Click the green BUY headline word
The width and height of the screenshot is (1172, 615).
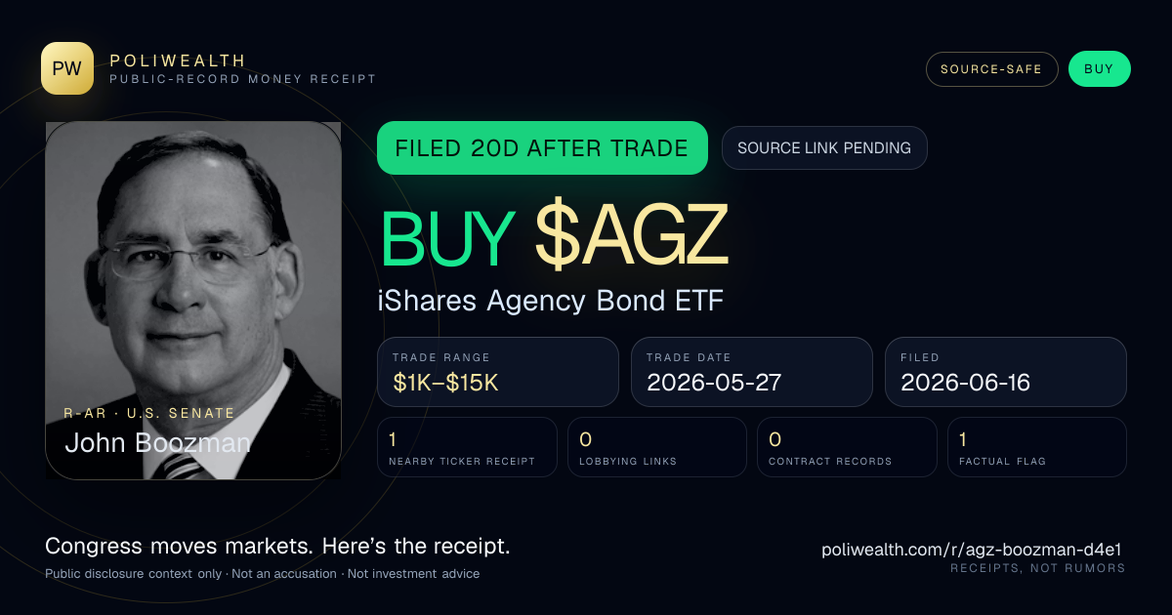click(448, 238)
